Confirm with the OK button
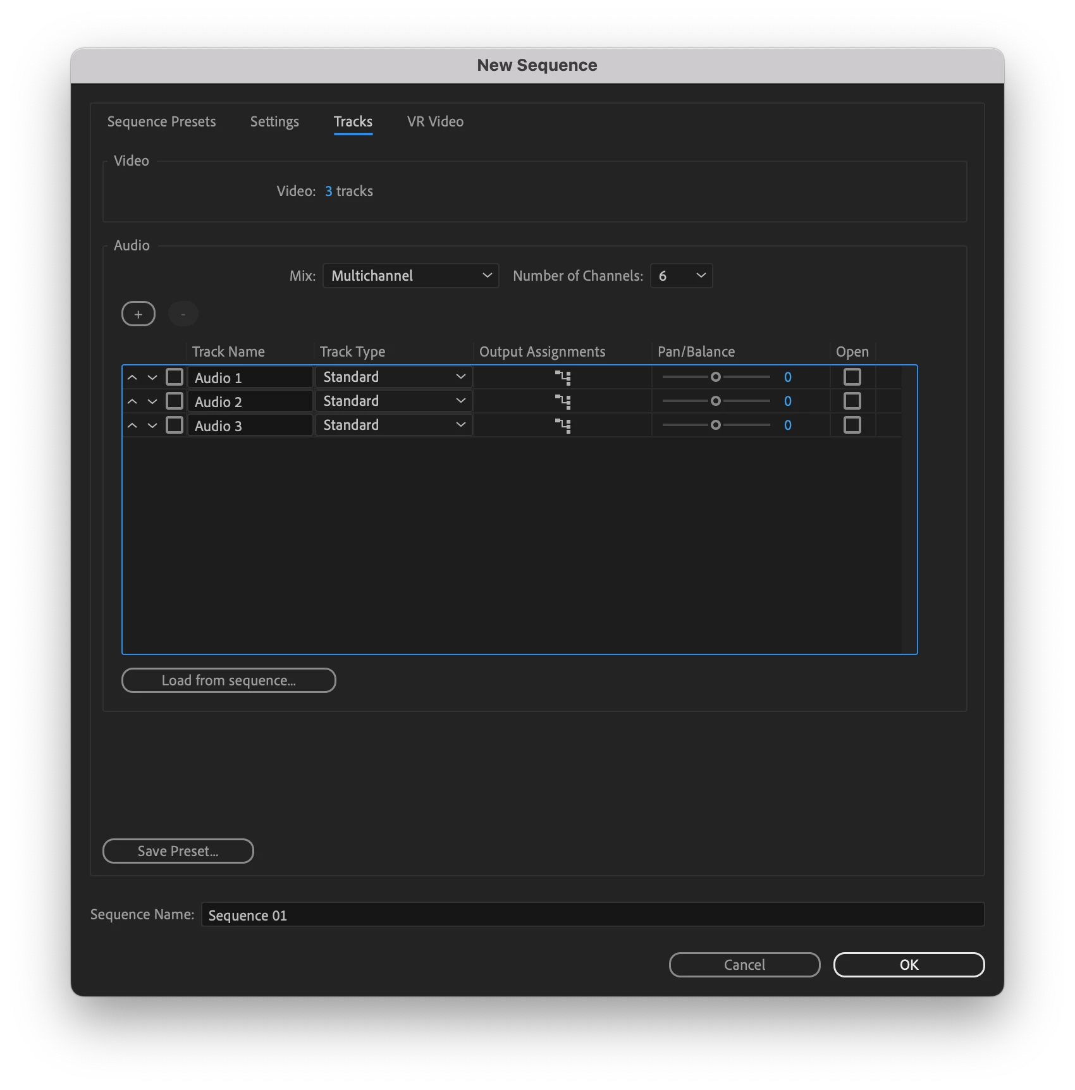The image size is (1075, 1090). coord(909,965)
